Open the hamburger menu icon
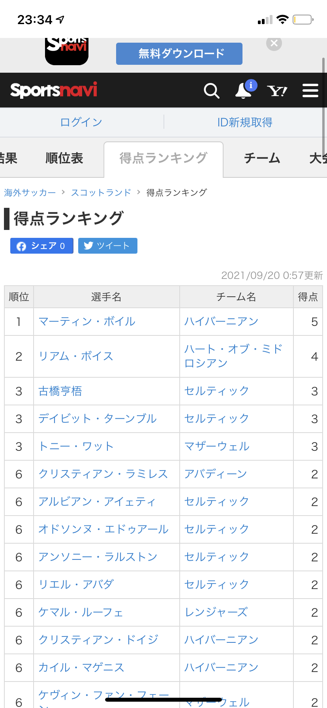The image size is (327, 708). pyautogui.click(x=310, y=90)
